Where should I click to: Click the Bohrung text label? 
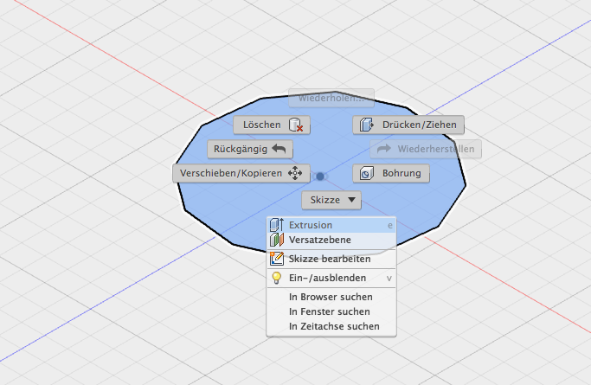click(x=401, y=173)
